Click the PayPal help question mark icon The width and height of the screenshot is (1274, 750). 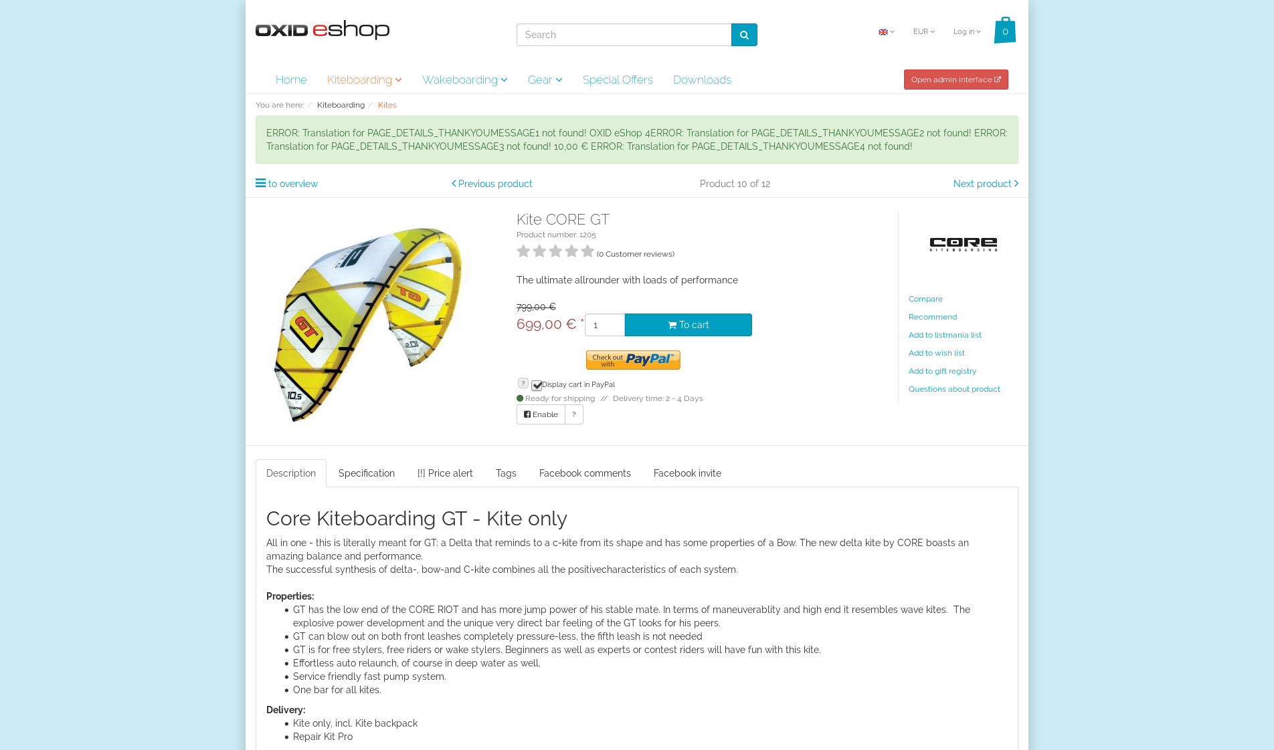(x=523, y=383)
